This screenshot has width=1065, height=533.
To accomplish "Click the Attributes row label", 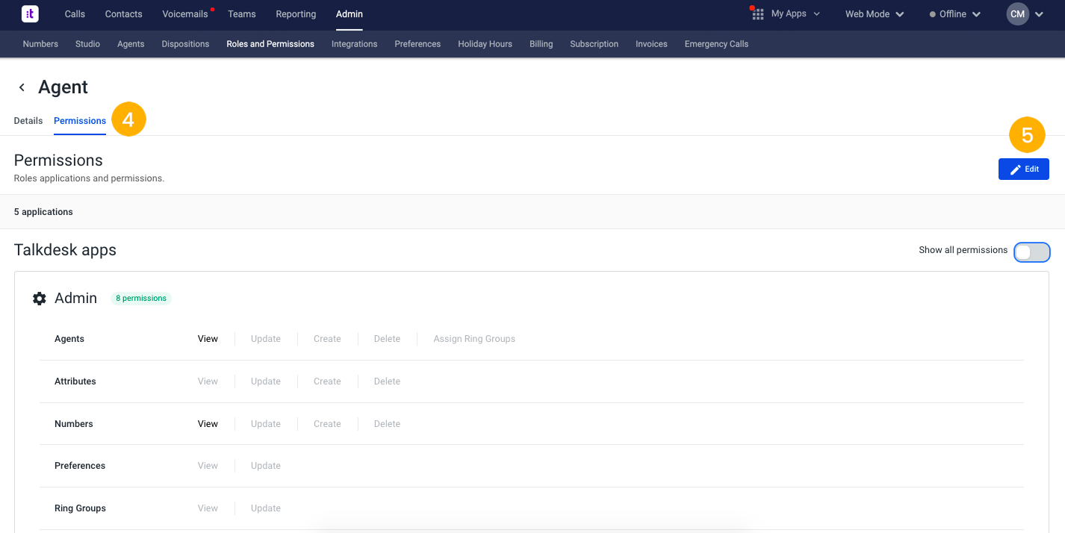I will [75, 381].
